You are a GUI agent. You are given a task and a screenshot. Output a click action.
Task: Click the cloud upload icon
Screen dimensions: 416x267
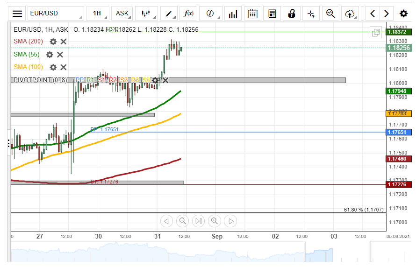[x=350, y=14]
